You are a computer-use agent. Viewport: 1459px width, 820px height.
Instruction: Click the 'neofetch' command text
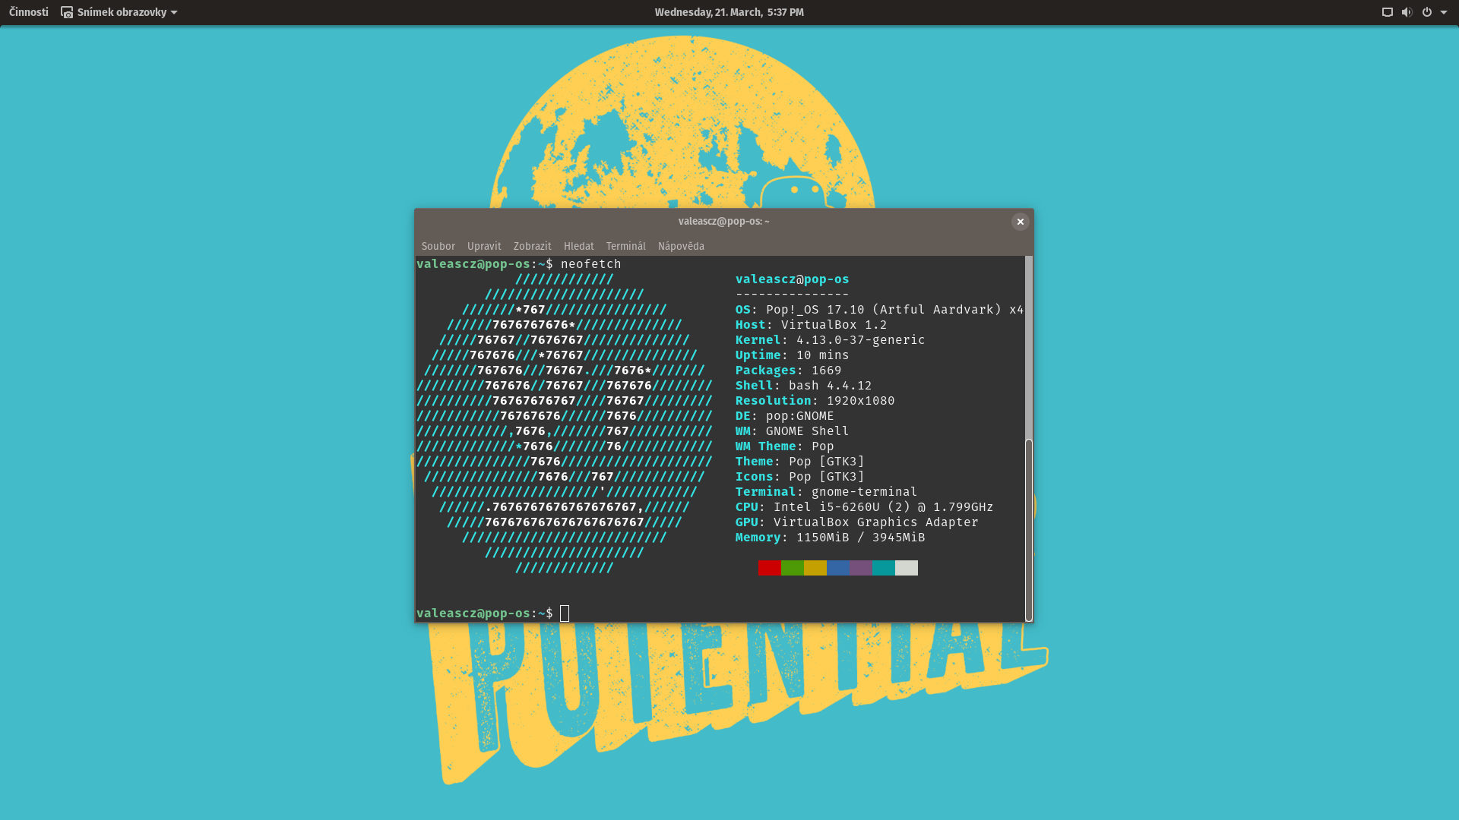pos(590,264)
